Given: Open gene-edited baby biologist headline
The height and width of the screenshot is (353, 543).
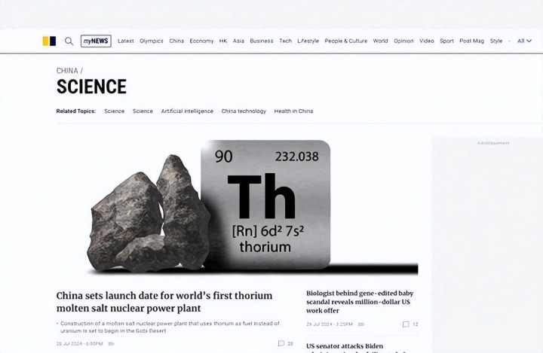Looking at the screenshot, I should (360, 302).
